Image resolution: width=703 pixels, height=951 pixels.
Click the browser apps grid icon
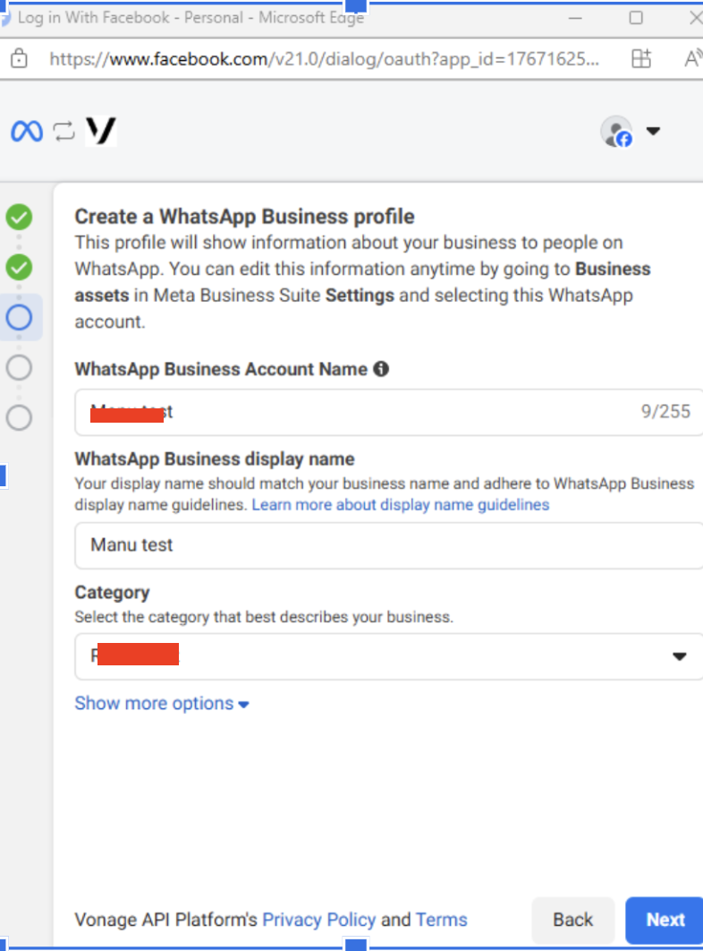[x=641, y=58]
